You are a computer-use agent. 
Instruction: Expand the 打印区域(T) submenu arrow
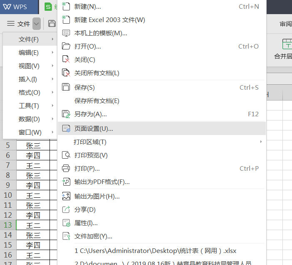click(261, 142)
